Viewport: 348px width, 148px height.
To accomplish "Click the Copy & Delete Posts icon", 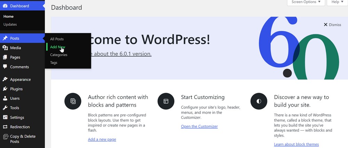I will point(5,137).
